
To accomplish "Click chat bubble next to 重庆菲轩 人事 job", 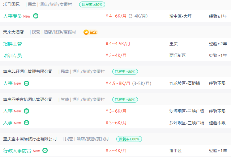I will tap(27, 83).
